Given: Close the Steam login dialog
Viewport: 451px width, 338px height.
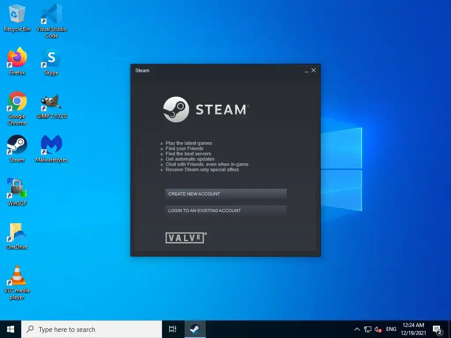Looking at the screenshot, I should [x=314, y=70].
